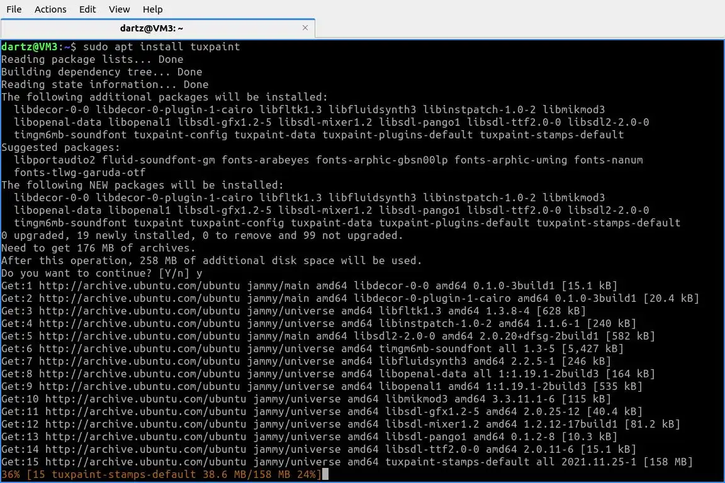Viewport: 725px width, 483px height.
Task: Click the 'After this operation, 258 MB' line
Action: tap(211, 260)
